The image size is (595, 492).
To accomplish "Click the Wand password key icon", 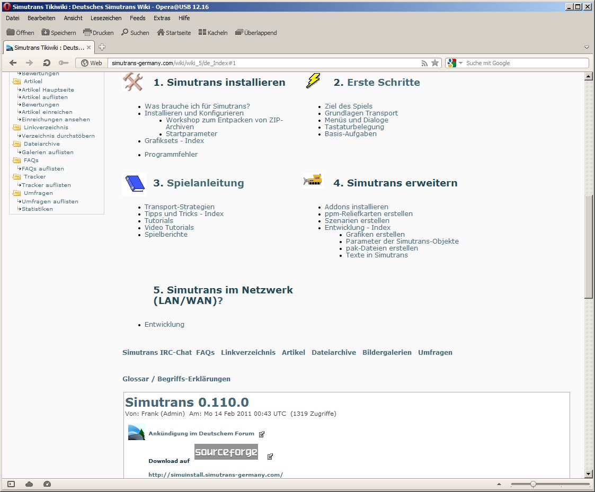I will pyautogui.click(x=64, y=63).
